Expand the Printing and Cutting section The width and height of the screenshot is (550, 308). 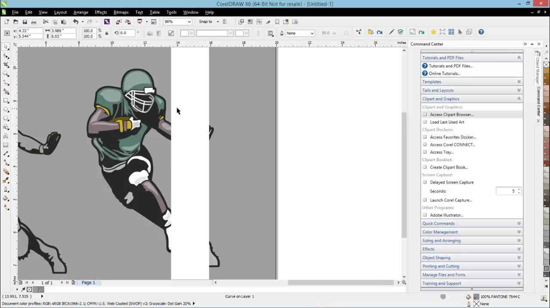tap(472, 266)
